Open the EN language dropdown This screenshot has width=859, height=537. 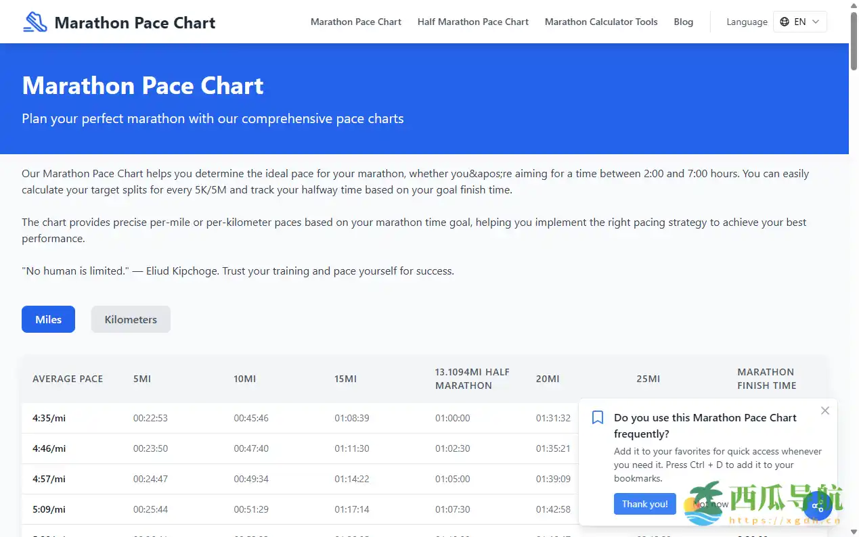tap(800, 22)
